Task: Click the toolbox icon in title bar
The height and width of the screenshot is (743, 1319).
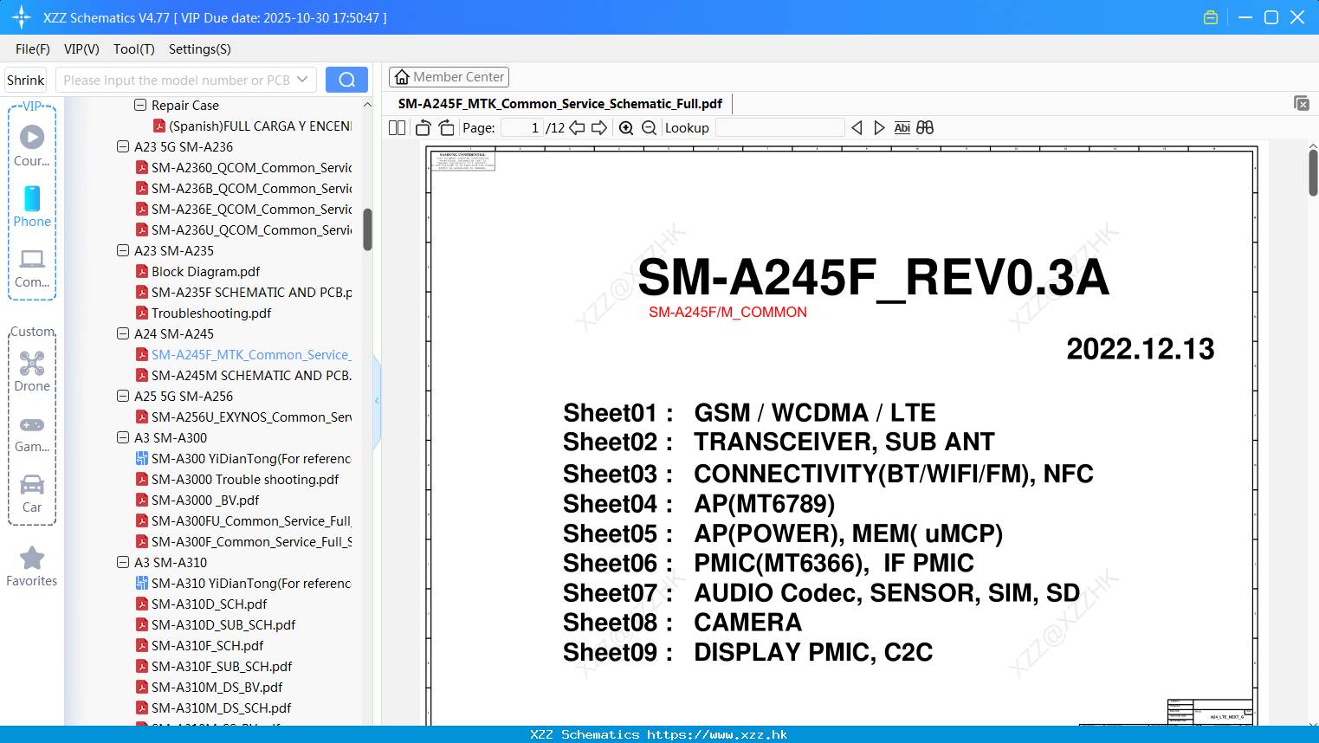Action: (x=1211, y=17)
